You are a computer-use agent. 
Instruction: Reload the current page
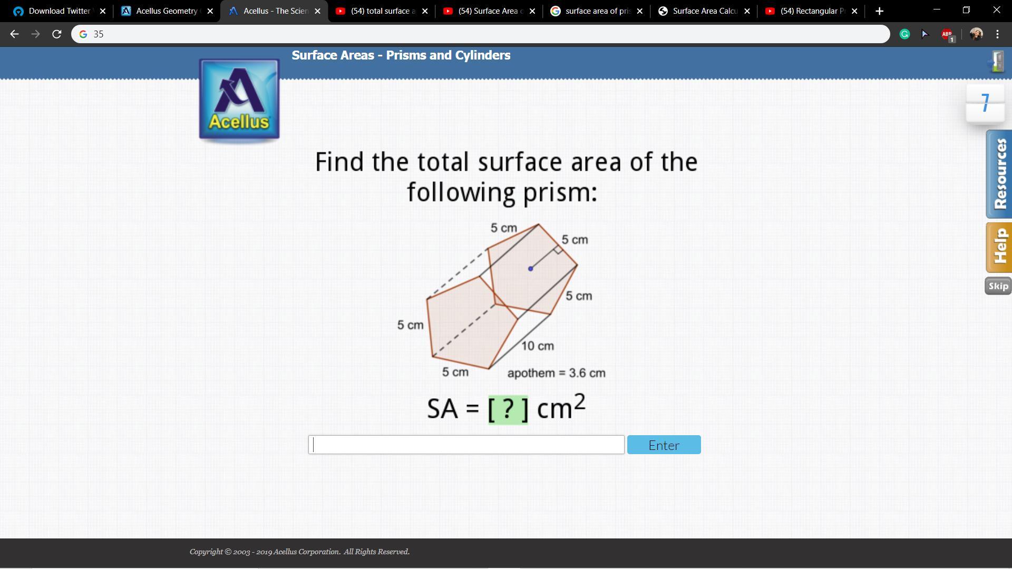(56, 34)
